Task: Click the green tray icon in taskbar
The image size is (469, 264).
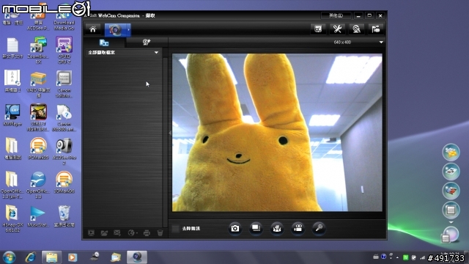Action: (405, 257)
